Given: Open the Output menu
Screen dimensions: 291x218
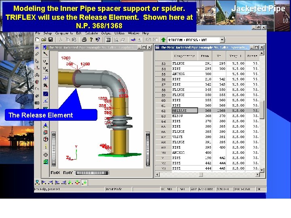Looking at the screenshot, I should 106,33.
